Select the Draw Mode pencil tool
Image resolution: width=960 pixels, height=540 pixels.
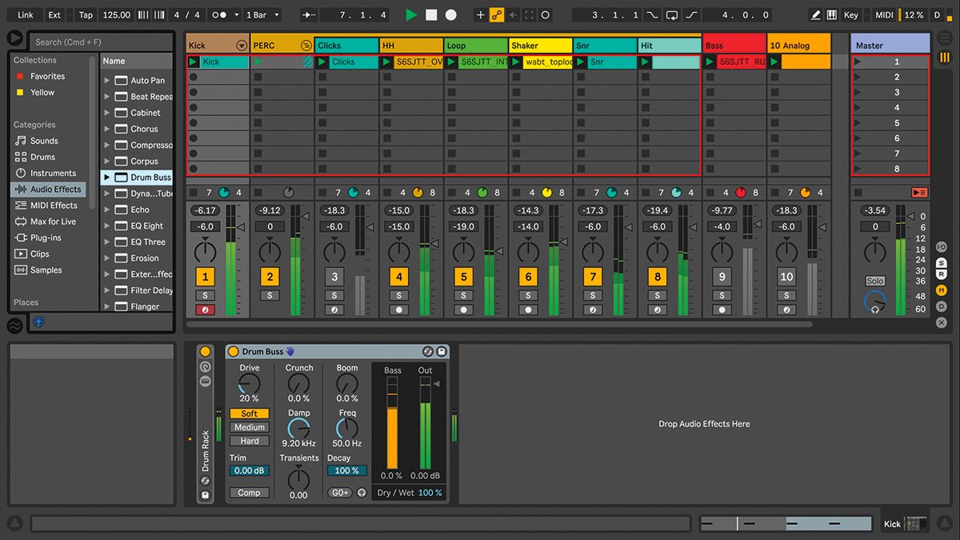point(815,14)
